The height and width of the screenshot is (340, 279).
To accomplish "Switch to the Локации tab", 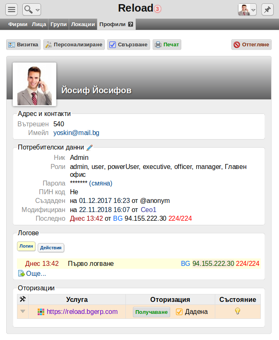I will 83,24.
